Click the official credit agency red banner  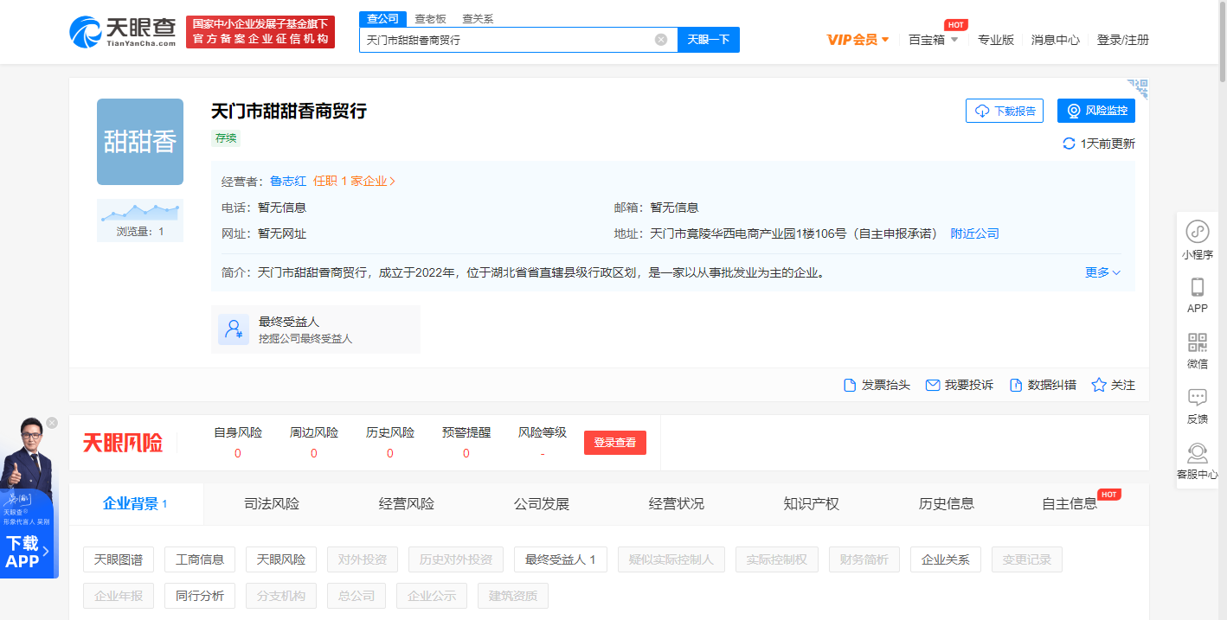click(x=260, y=32)
